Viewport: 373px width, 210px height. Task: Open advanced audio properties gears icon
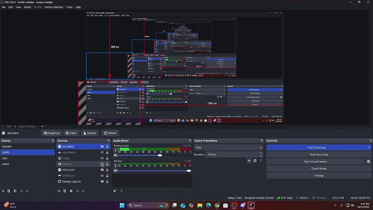(x=115, y=191)
